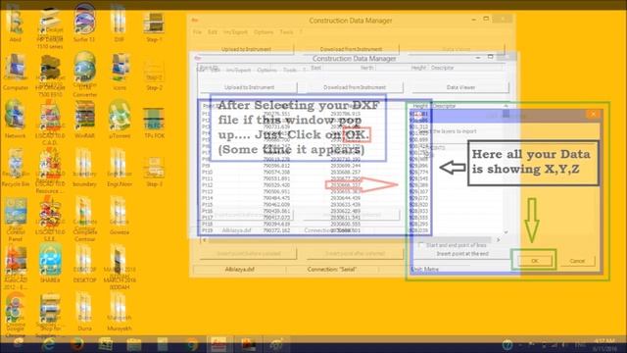Open the DXF folder on the desktop
Viewport: 627px width, 353px height.
[119, 24]
